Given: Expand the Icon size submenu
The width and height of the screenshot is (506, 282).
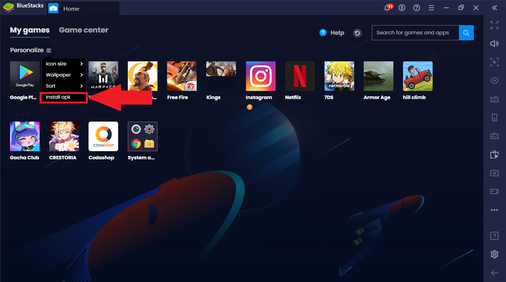Looking at the screenshot, I should tap(64, 64).
